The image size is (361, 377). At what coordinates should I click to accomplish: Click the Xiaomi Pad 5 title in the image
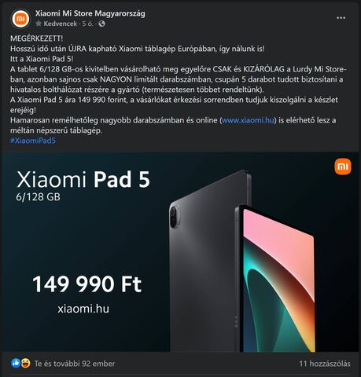[83, 179]
